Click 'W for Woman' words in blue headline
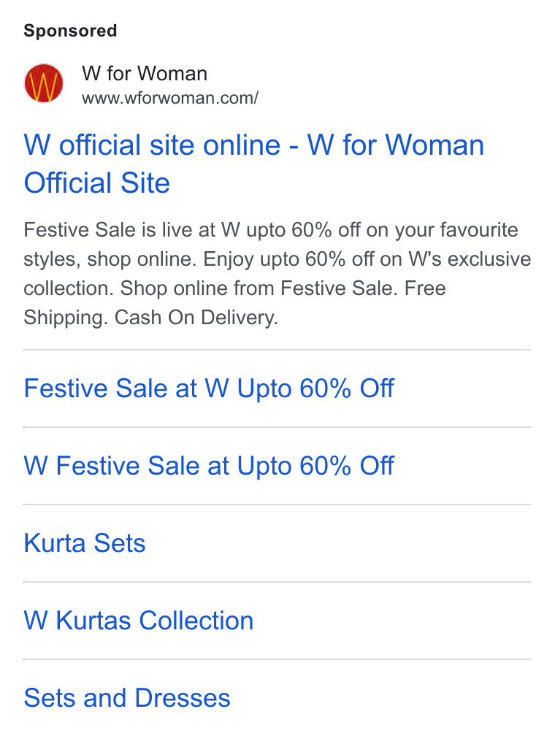 click(395, 145)
